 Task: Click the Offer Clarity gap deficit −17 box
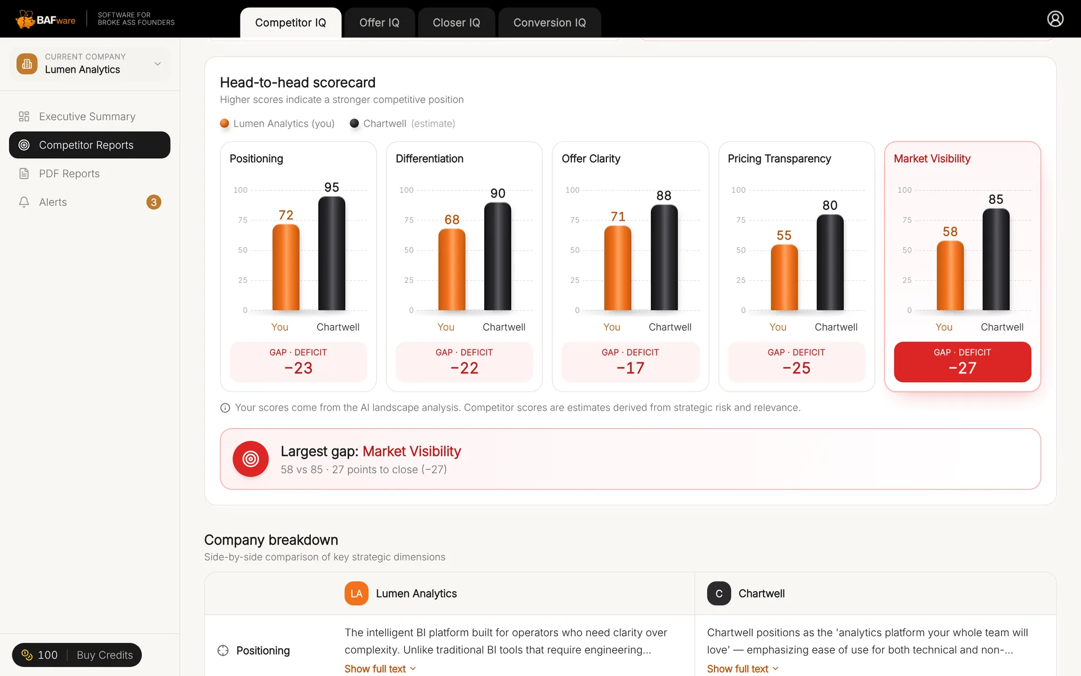tap(630, 362)
